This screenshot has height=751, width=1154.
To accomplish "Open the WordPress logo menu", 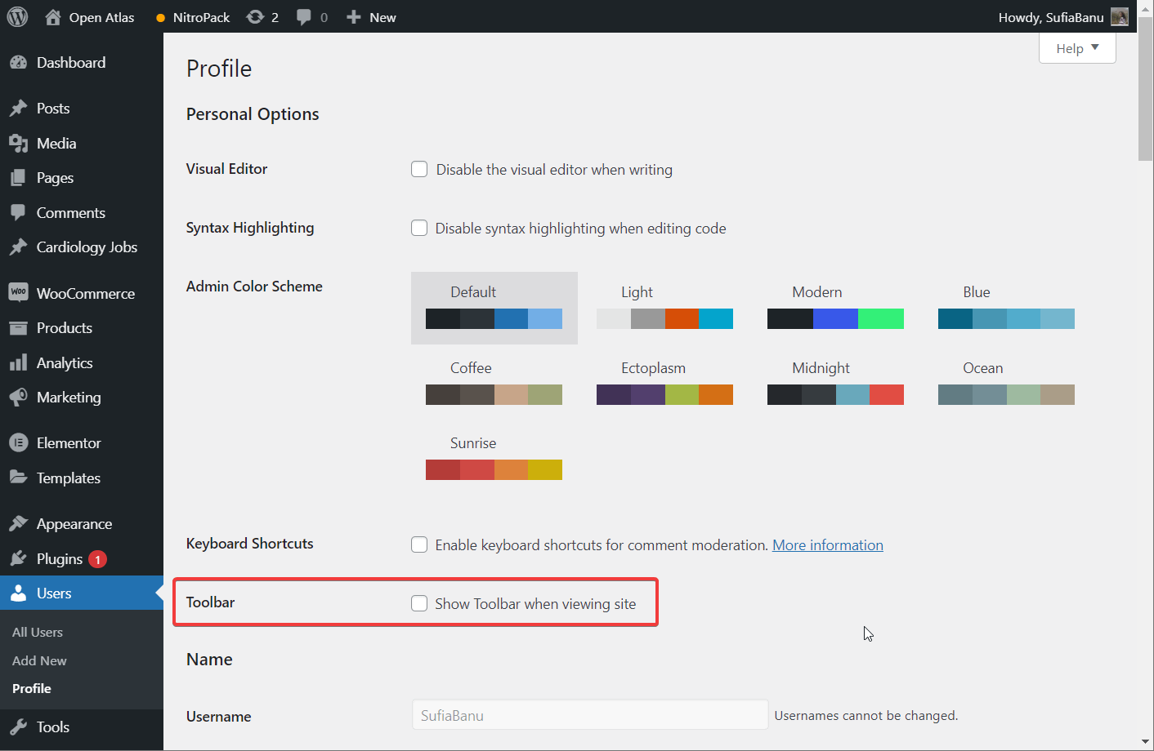I will pyautogui.click(x=17, y=16).
